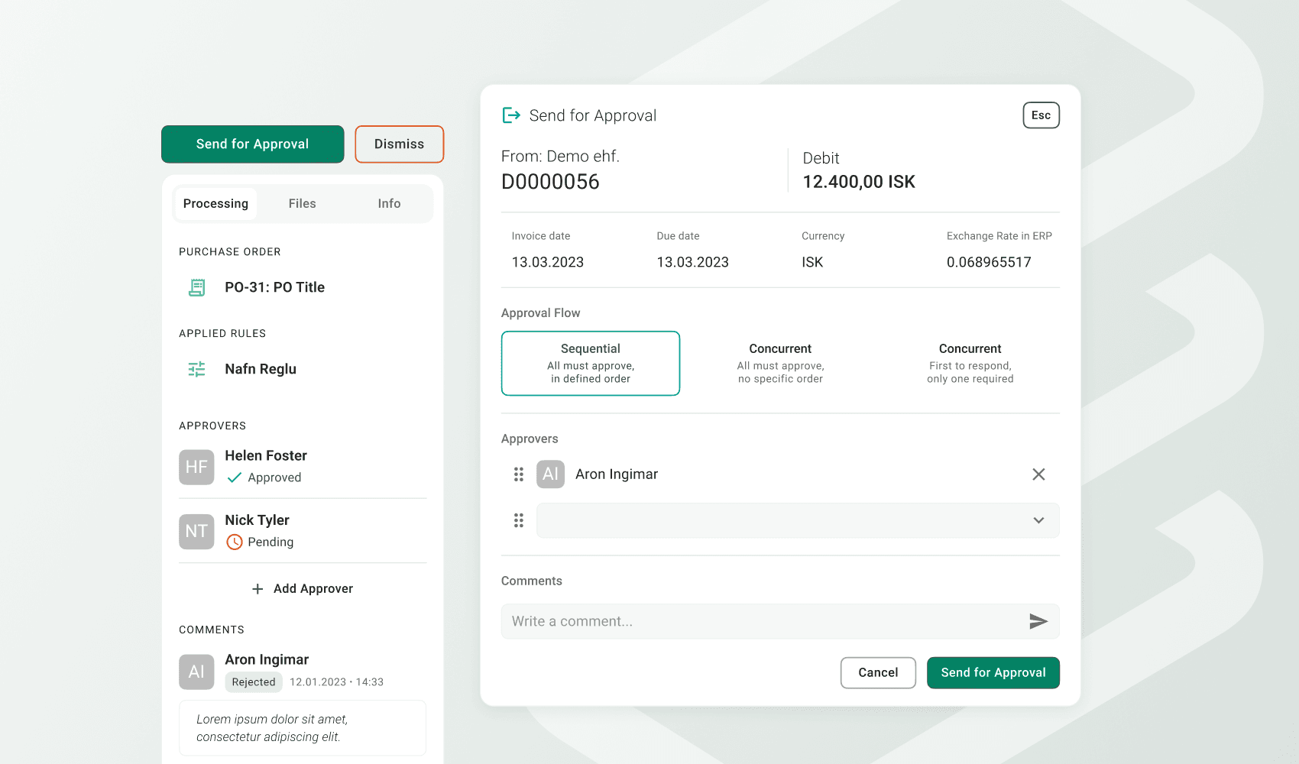
Task: Click the Rejected status badge
Action: pos(254,682)
